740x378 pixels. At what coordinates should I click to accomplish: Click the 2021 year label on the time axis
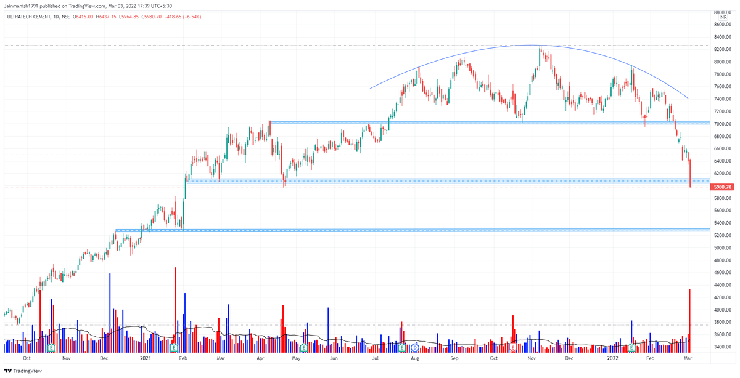pyautogui.click(x=146, y=358)
